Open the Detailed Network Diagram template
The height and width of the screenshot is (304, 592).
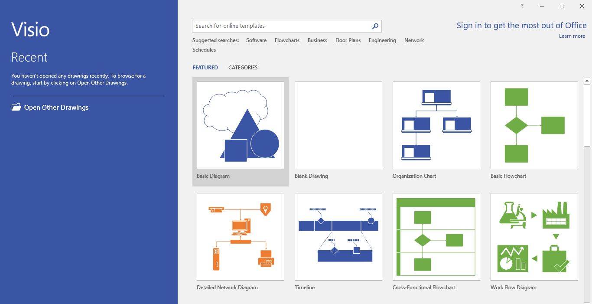pos(240,236)
